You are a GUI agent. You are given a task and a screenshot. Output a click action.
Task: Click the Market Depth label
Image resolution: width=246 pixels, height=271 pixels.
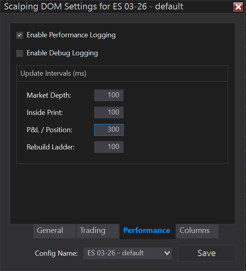coord(49,95)
